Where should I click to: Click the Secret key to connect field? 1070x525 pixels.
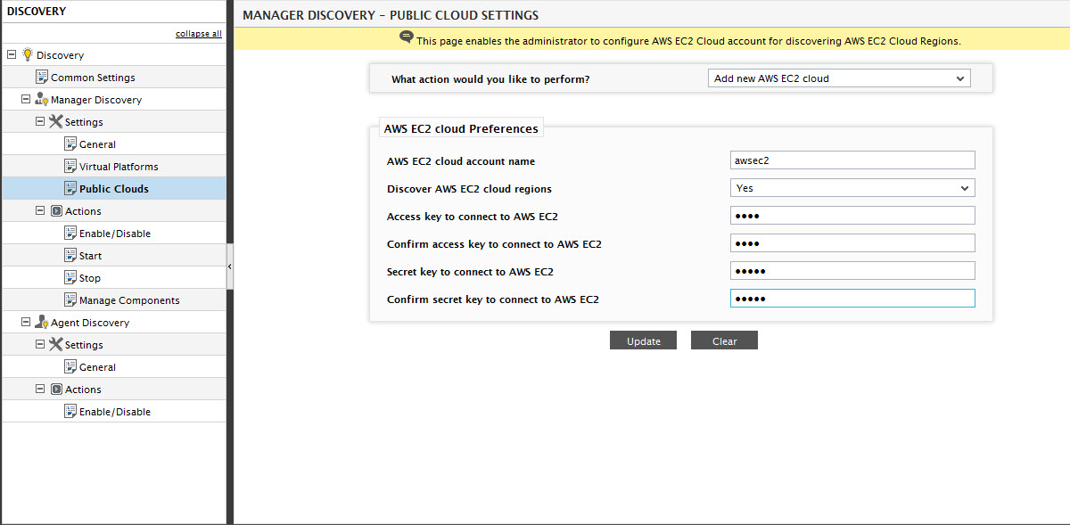pos(852,271)
